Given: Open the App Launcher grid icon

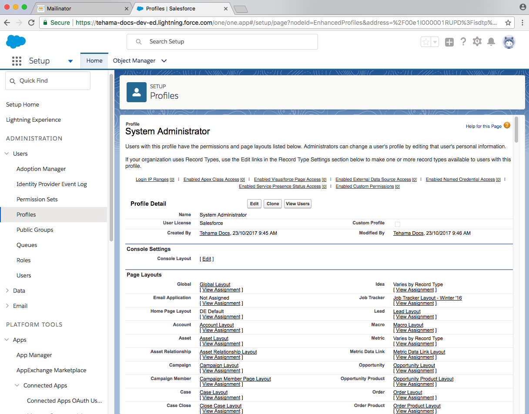Looking at the screenshot, I should (x=17, y=61).
